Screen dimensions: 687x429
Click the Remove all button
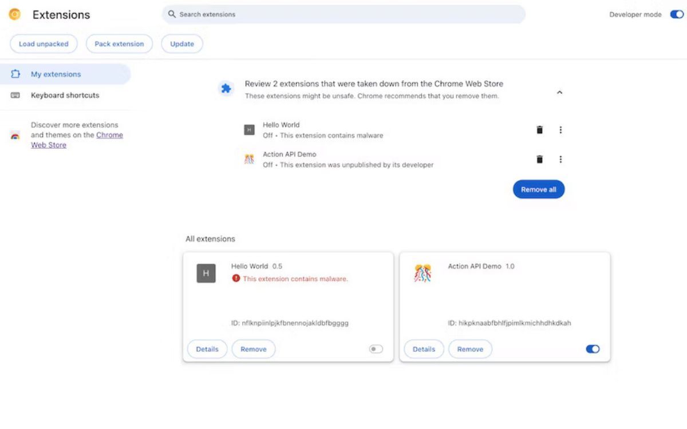(x=538, y=189)
